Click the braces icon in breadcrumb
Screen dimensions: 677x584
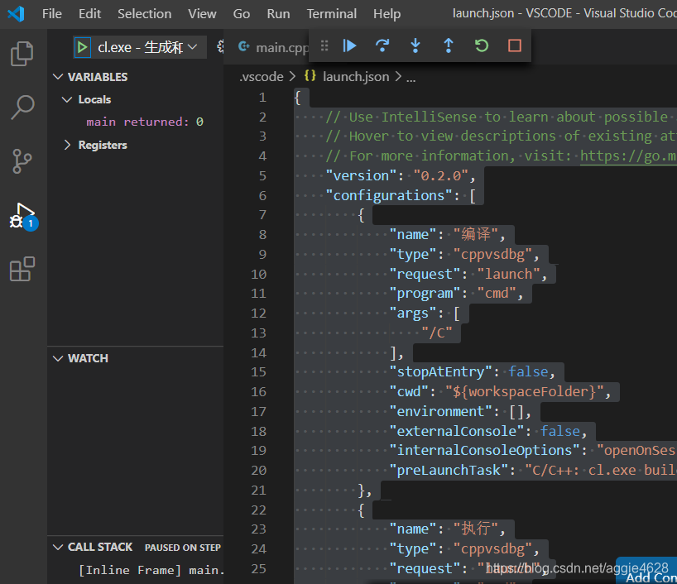[310, 76]
